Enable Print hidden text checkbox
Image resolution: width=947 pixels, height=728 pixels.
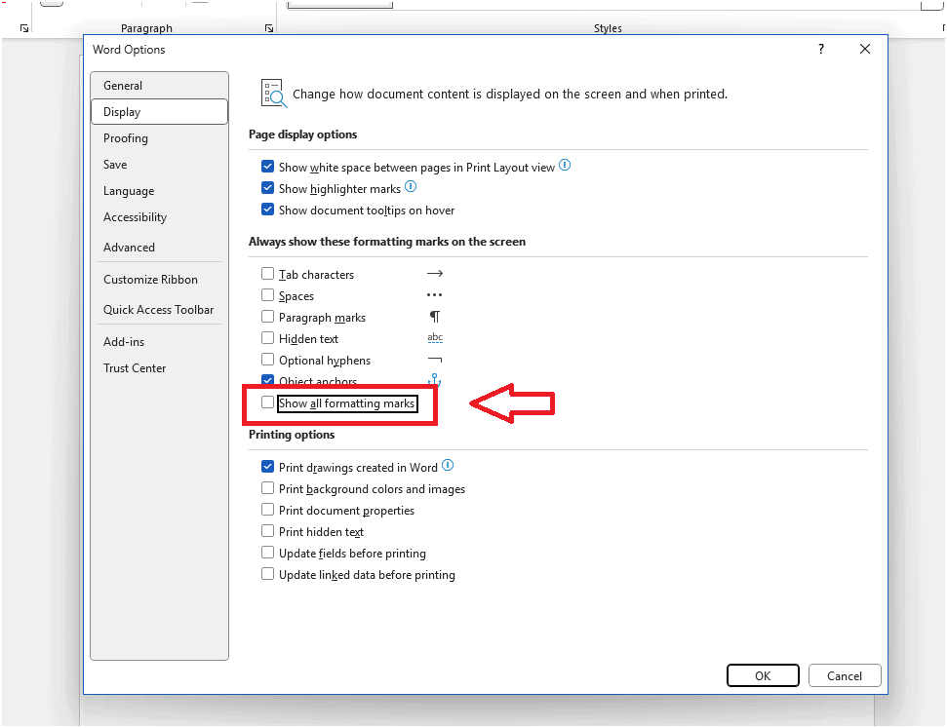[x=267, y=530]
